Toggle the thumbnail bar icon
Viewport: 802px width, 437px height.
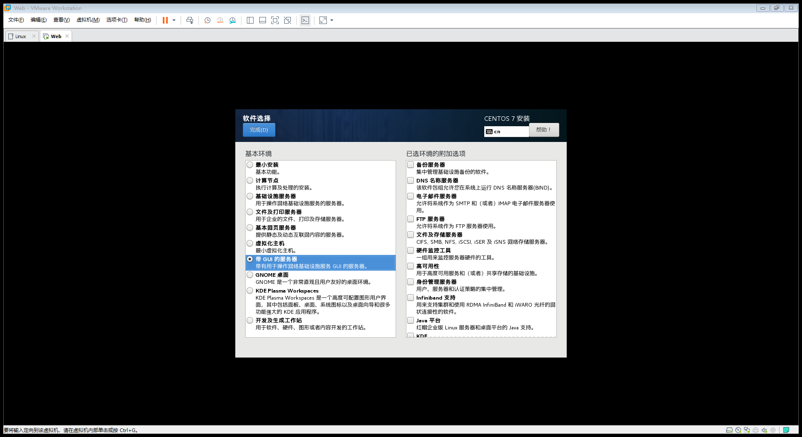pyautogui.click(x=263, y=20)
